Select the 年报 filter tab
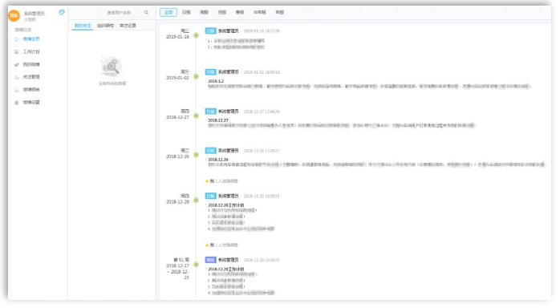 point(280,13)
